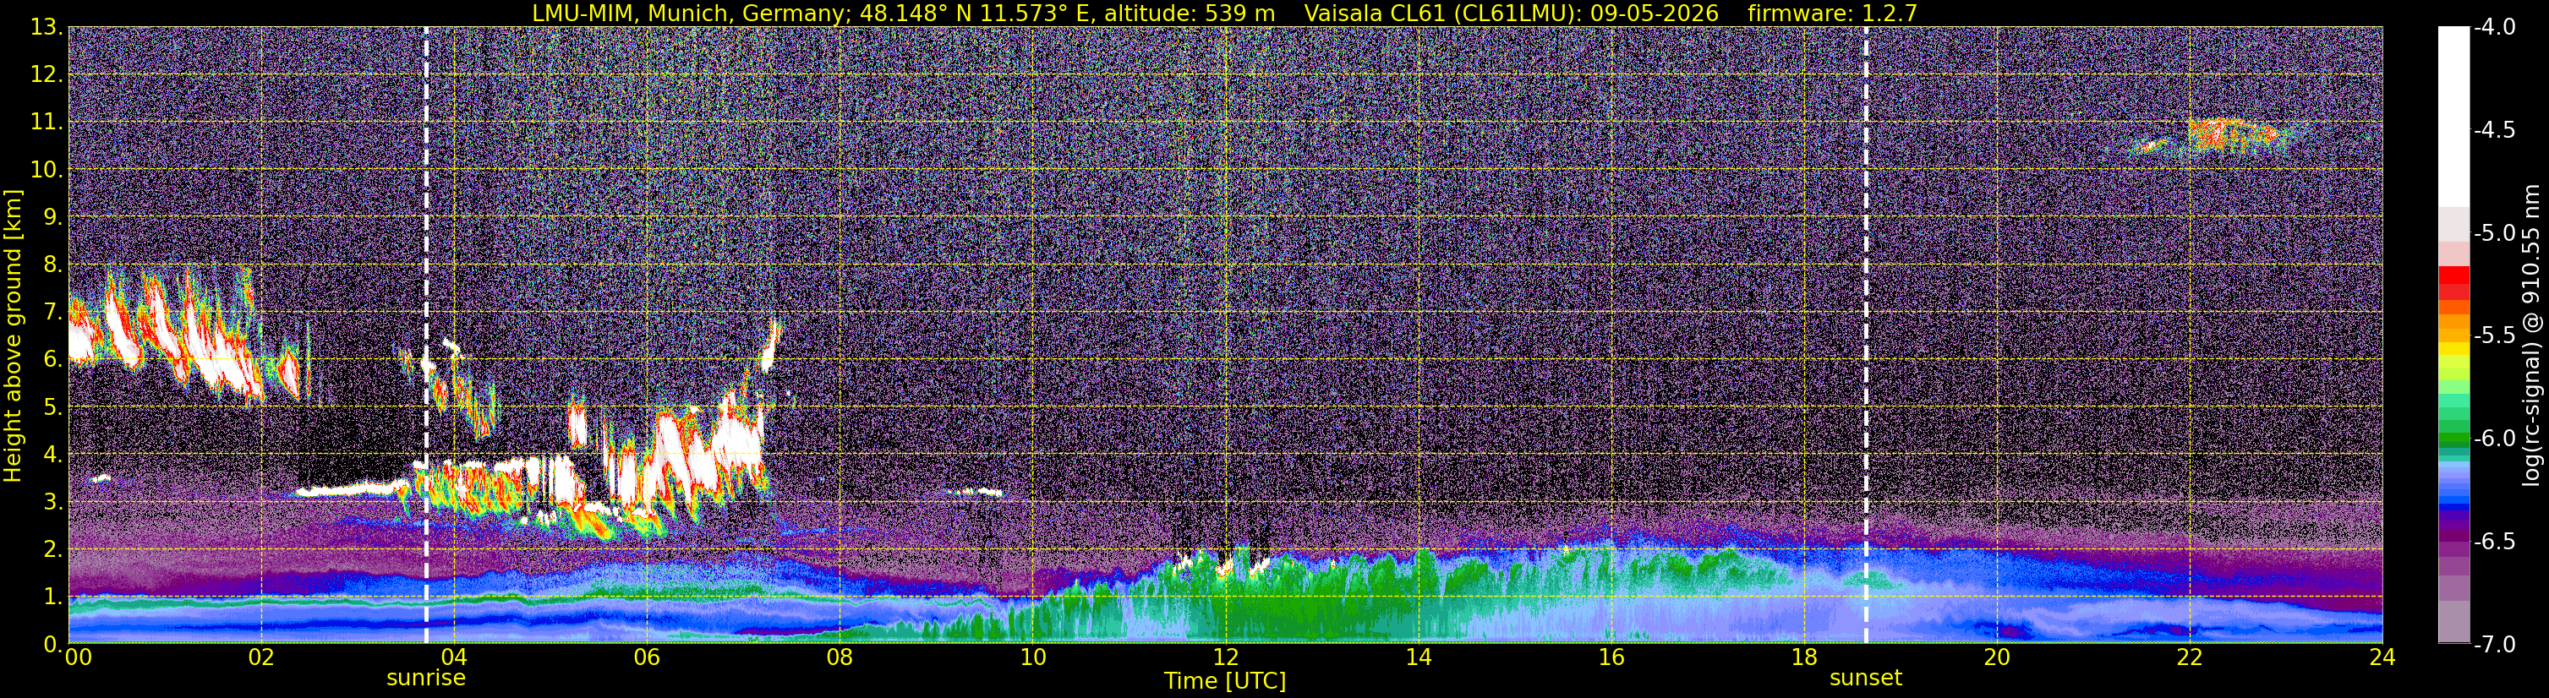Click the '-6.5' colorbar tick value

pos(2495,542)
